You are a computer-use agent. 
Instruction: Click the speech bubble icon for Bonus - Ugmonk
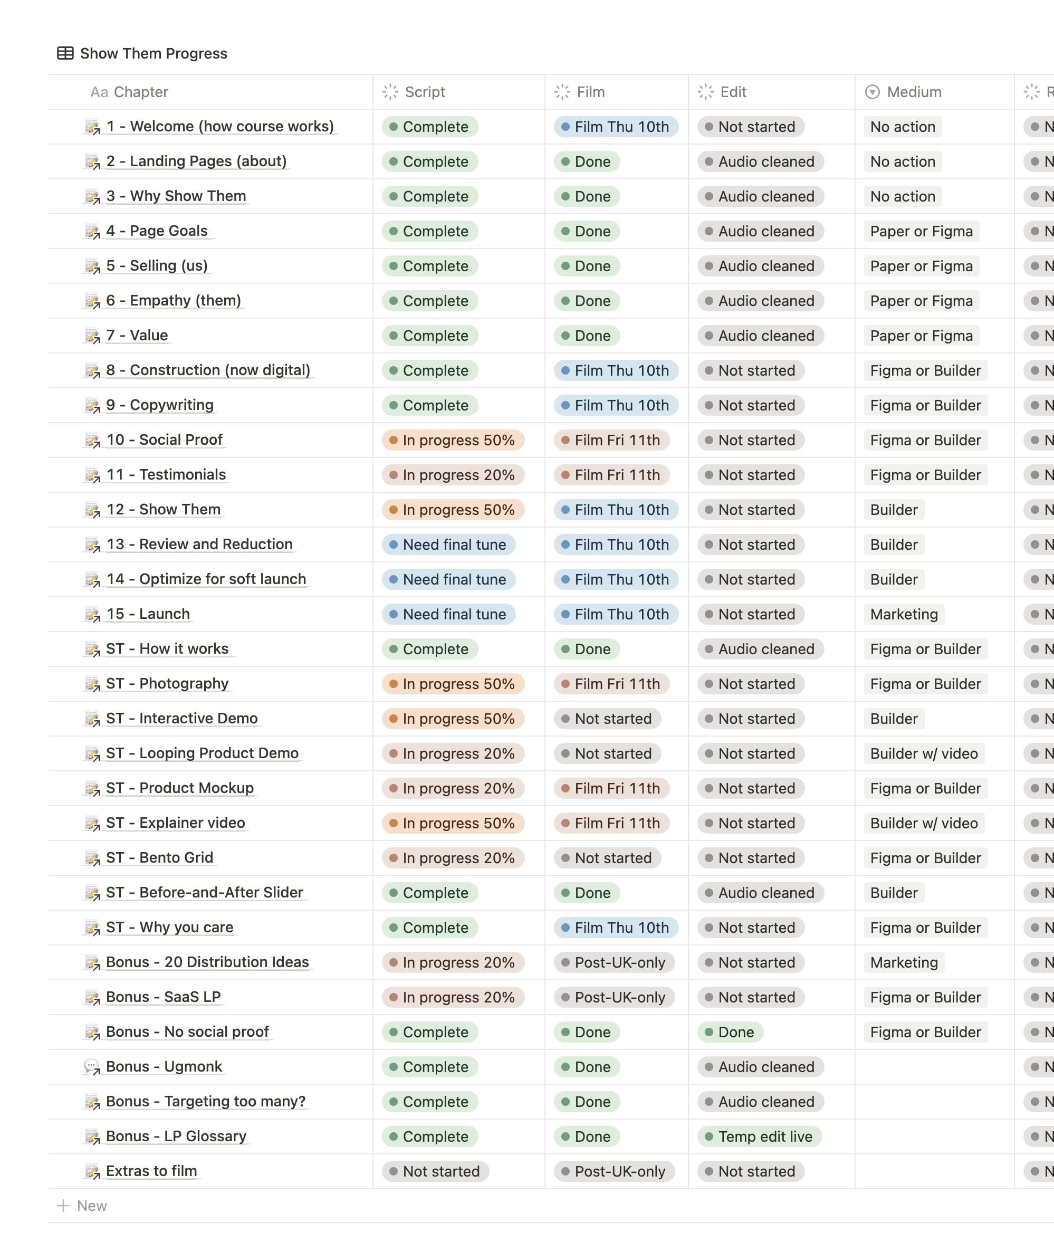pyautogui.click(x=92, y=1067)
